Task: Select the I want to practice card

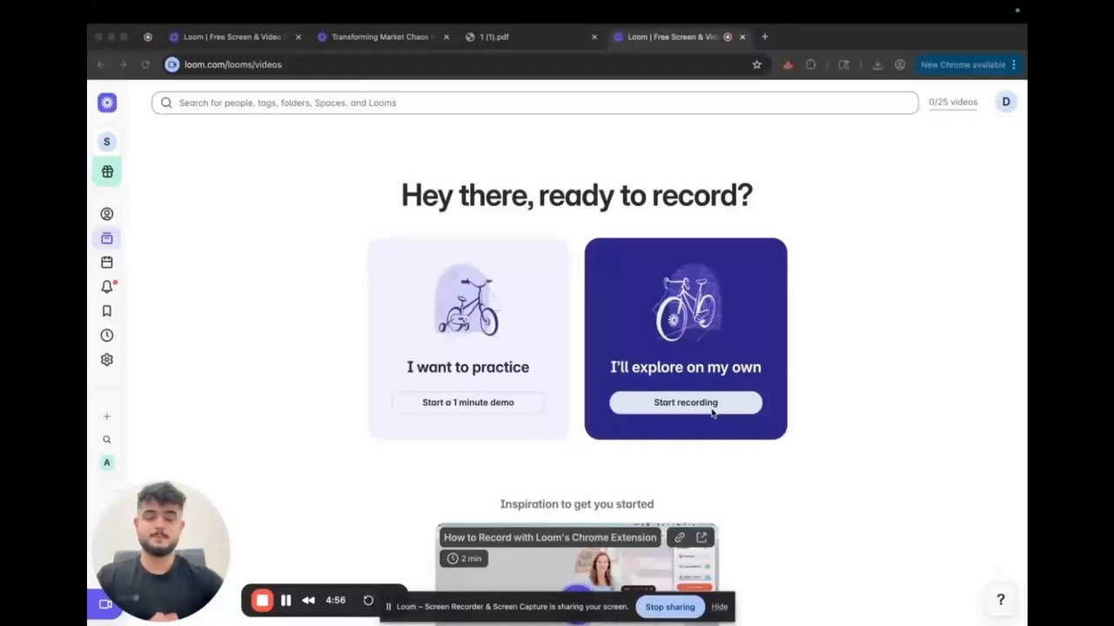Action: 468,339
